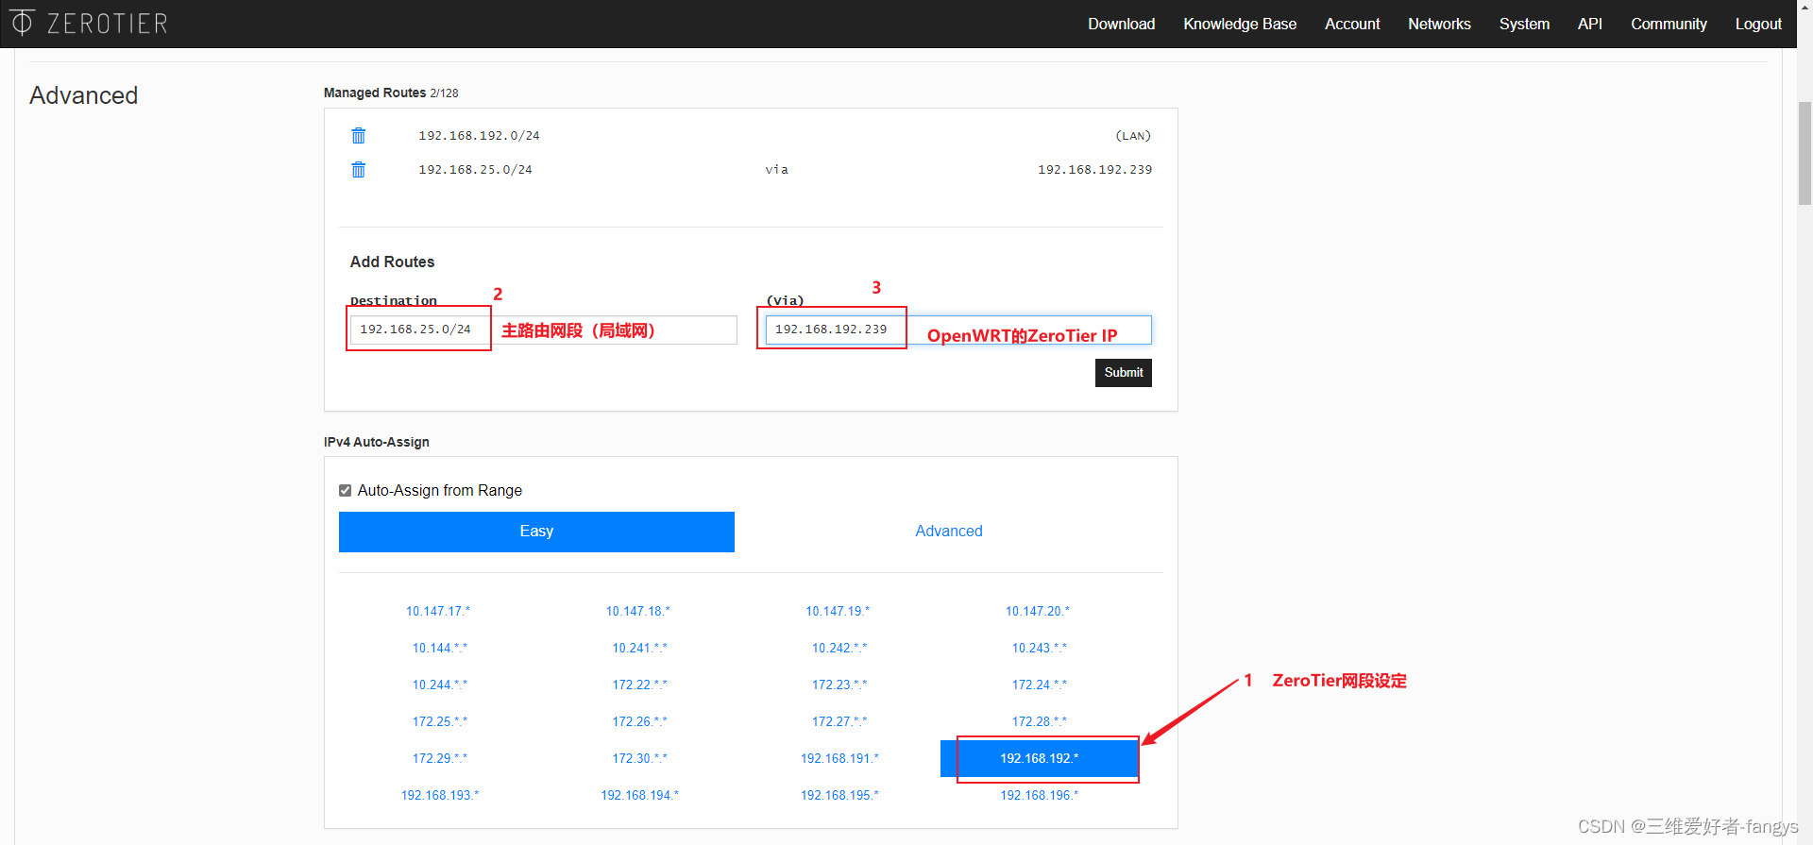
Task: Open the API menu item
Action: pos(1590,24)
